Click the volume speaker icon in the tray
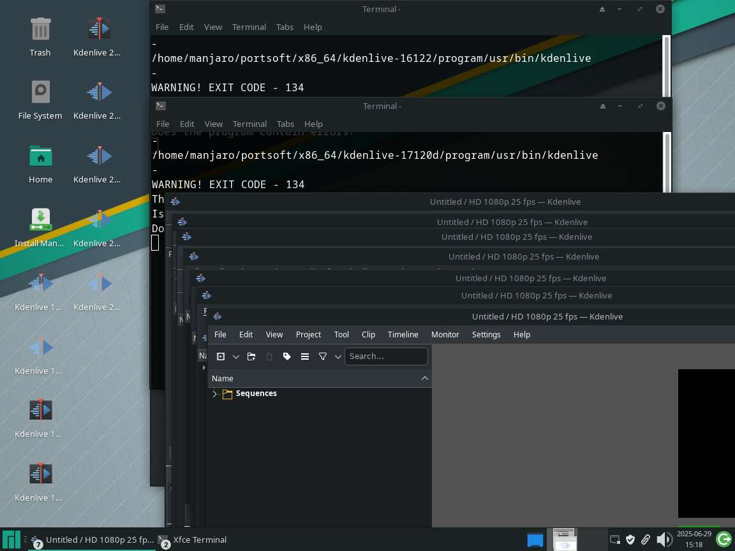Image resolution: width=735 pixels, height=551 pixels. (664, 540)
